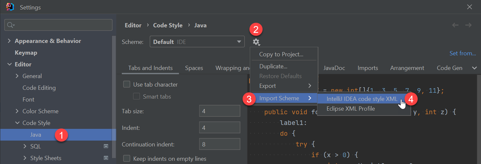The height and width of the screenshot is (164, 481).
Task: Open the Arrangement tab
Action: 407,68
